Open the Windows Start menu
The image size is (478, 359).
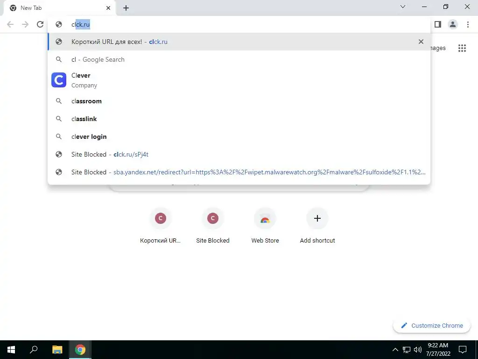(11, 350)
